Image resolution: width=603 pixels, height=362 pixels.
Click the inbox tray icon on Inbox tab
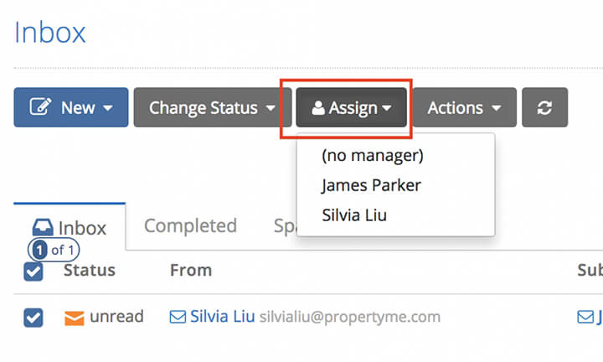pyautogui.click(x=43, y=227)
